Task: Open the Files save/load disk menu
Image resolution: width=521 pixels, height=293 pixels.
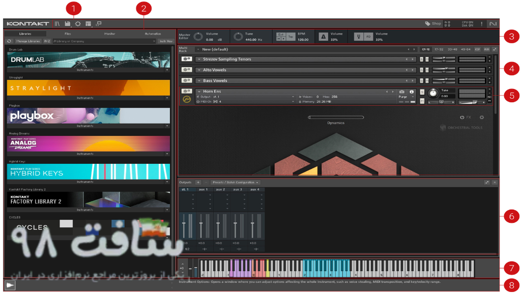Action: 68,23
